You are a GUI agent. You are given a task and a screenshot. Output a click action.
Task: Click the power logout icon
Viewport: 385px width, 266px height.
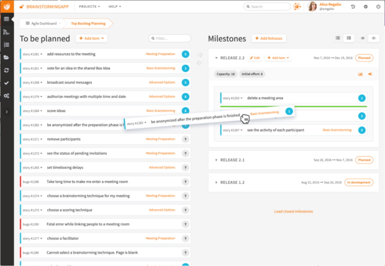tap(378, 7)
